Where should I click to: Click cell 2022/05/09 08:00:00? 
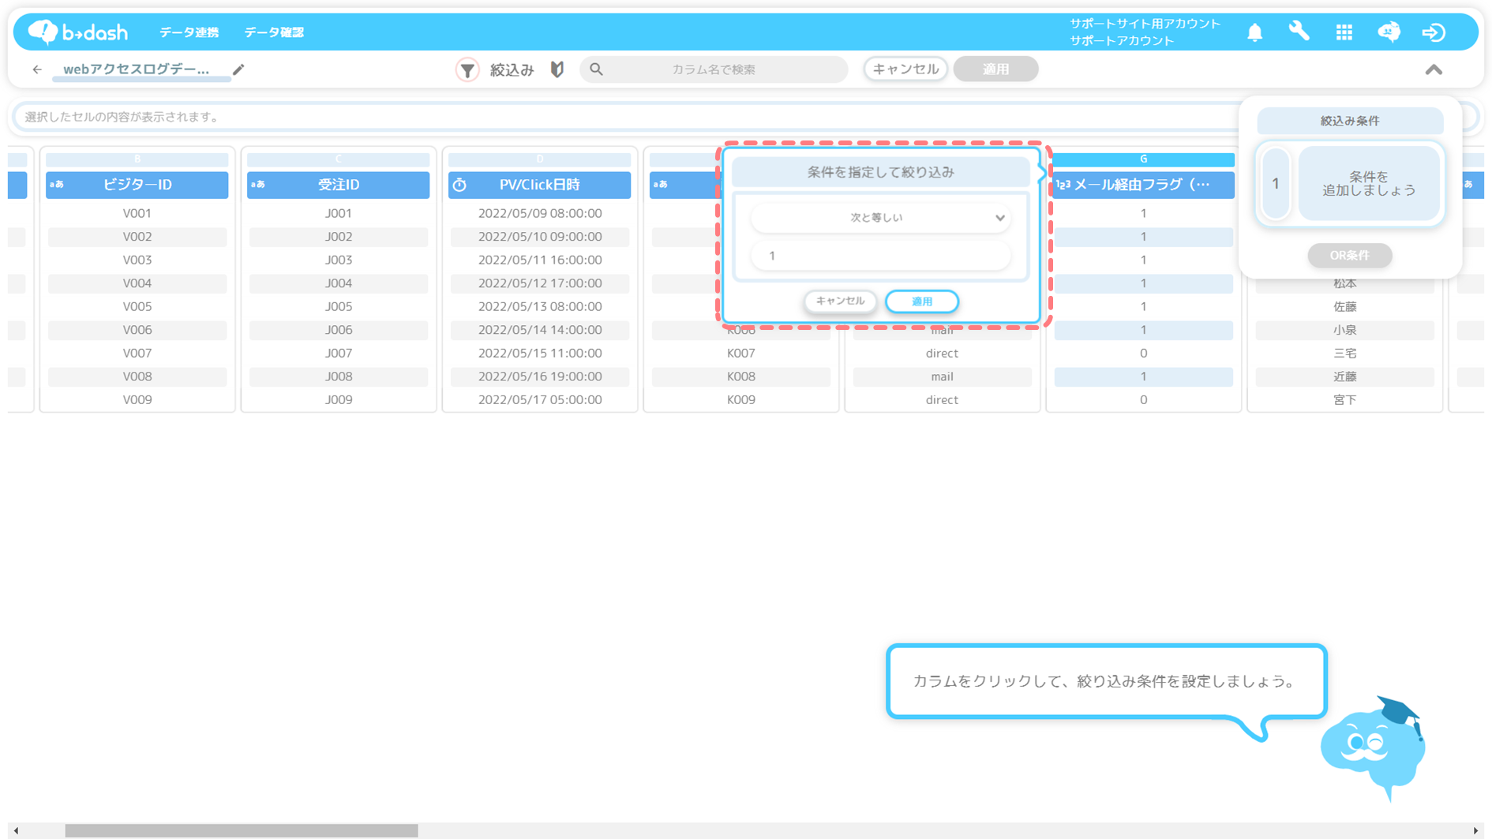[540, 213]
